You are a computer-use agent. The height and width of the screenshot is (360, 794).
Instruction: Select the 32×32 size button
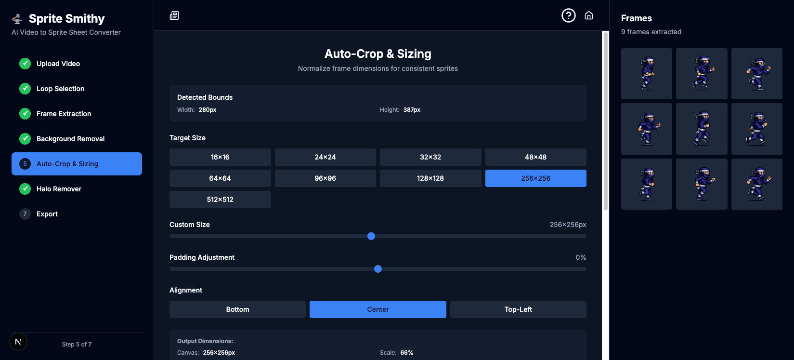point(430,157)
